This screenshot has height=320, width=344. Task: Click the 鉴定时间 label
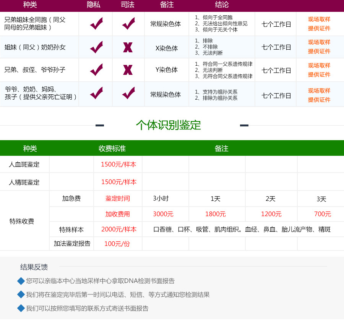[118, 198]
